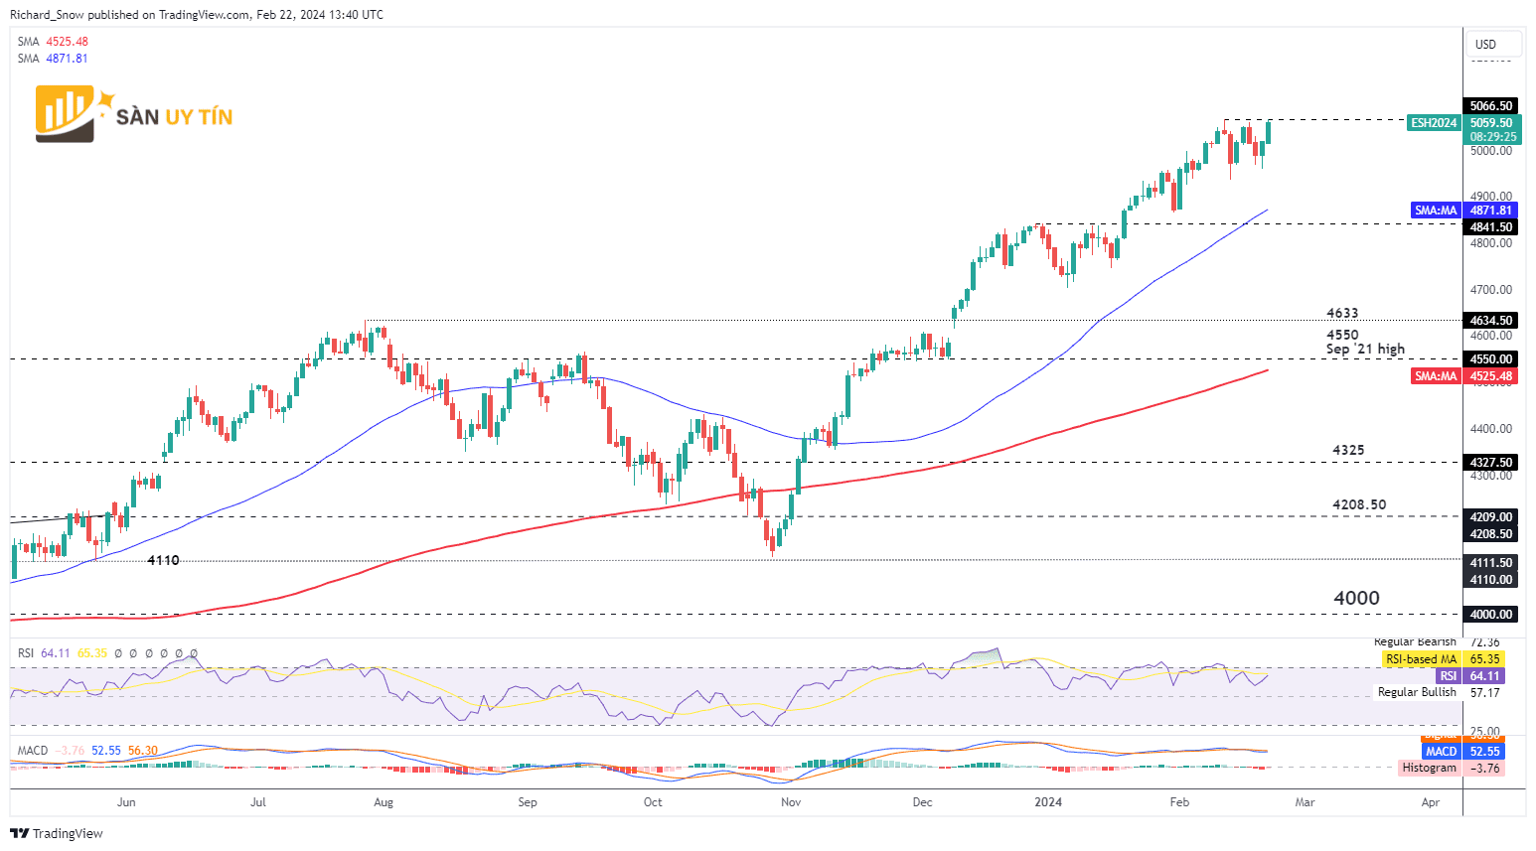Click the Feb label on the time axis
This screenshot has height=851, width=1536.
pyautogui.click(x=1179, y=802)
